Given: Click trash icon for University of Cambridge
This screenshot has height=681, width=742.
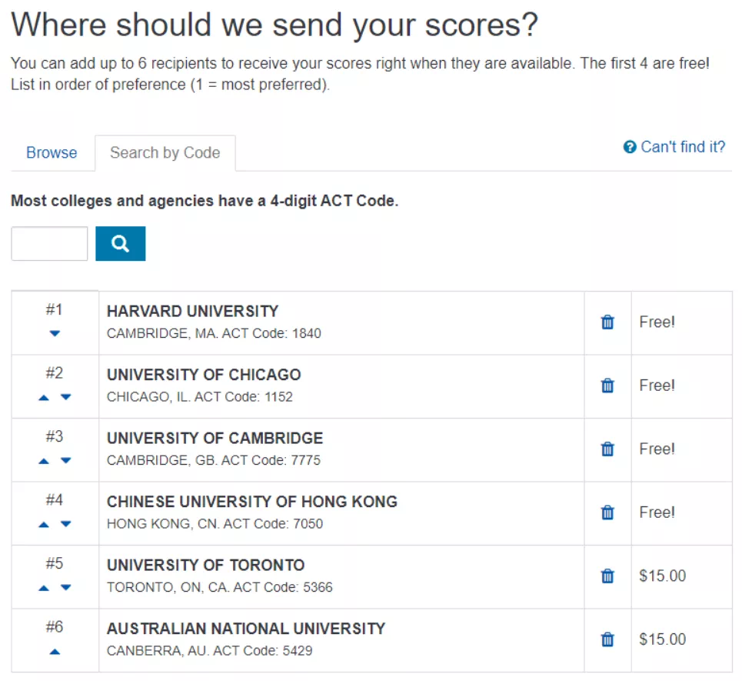Looking at the screenshot, I should 607,449.
